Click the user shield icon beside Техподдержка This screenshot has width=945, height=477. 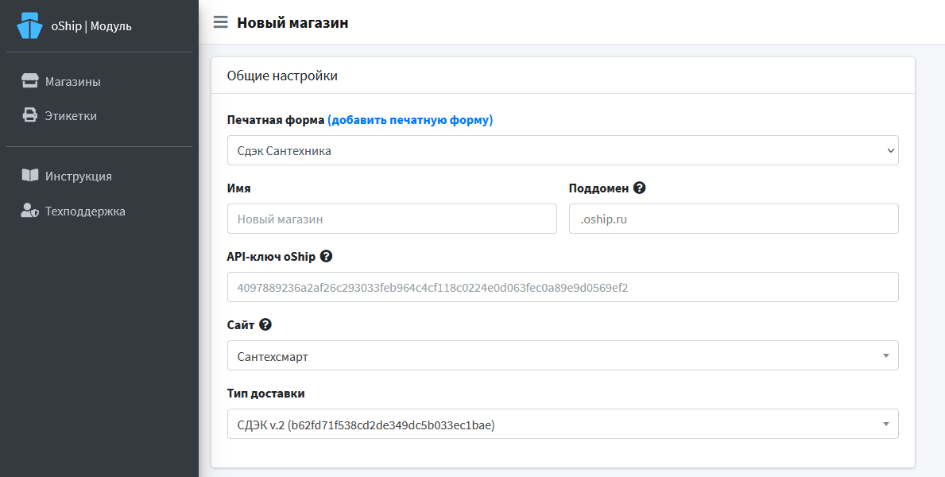pos(29,211)
